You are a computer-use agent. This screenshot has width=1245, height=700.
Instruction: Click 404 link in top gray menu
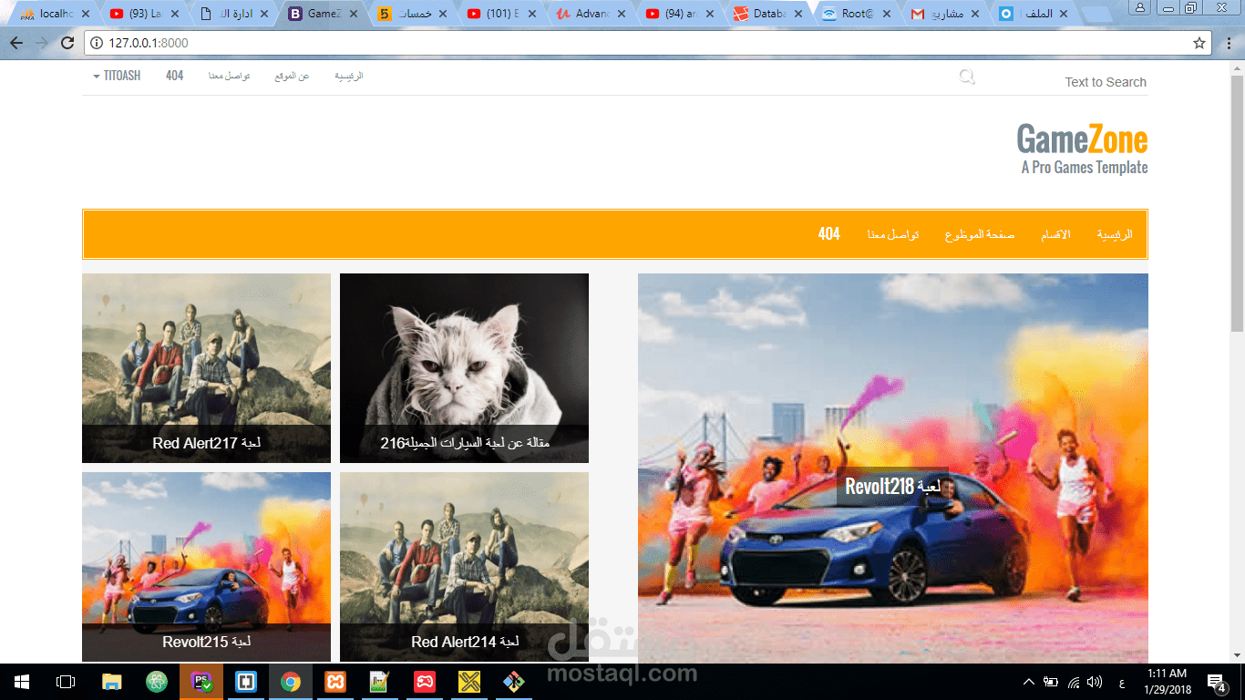click(x=174, y=76)
